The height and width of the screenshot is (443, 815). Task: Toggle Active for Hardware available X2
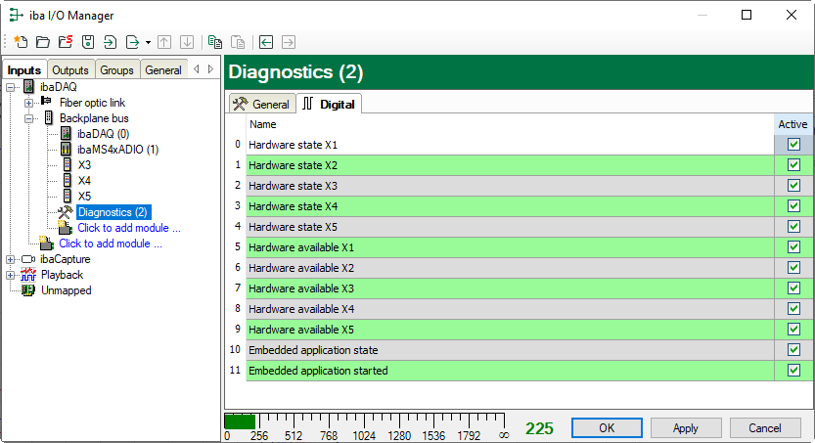[x=793, y=267]
